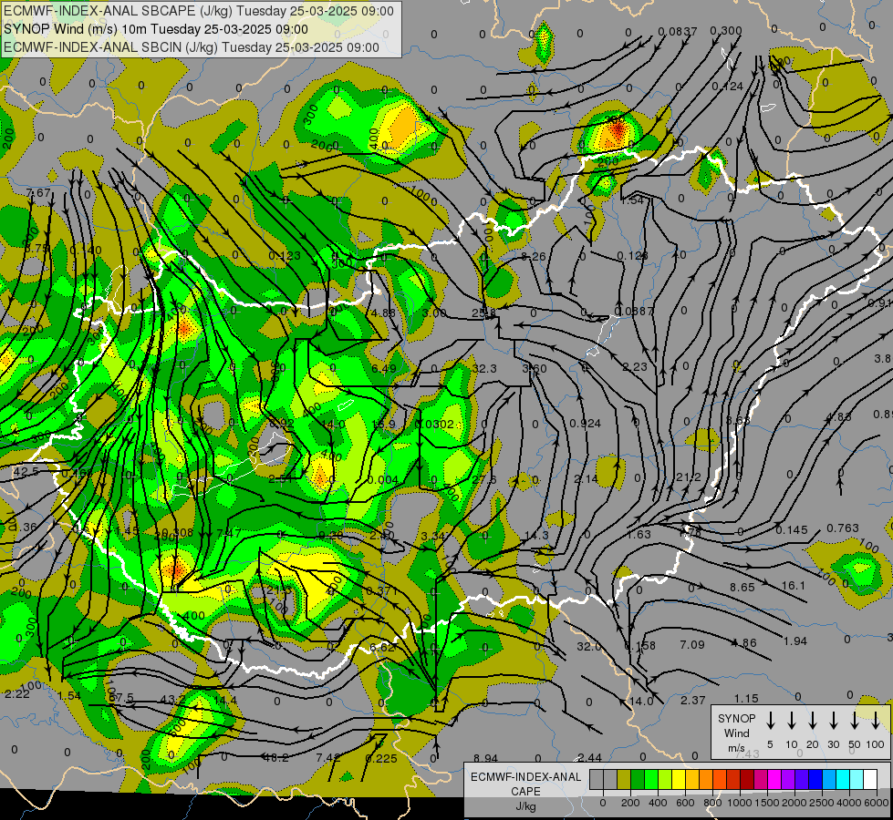Click the map value '0.763'
Image resolution: width=893 pixels, height=820 pixels.
pyautogui.click(x=842, y=528)
